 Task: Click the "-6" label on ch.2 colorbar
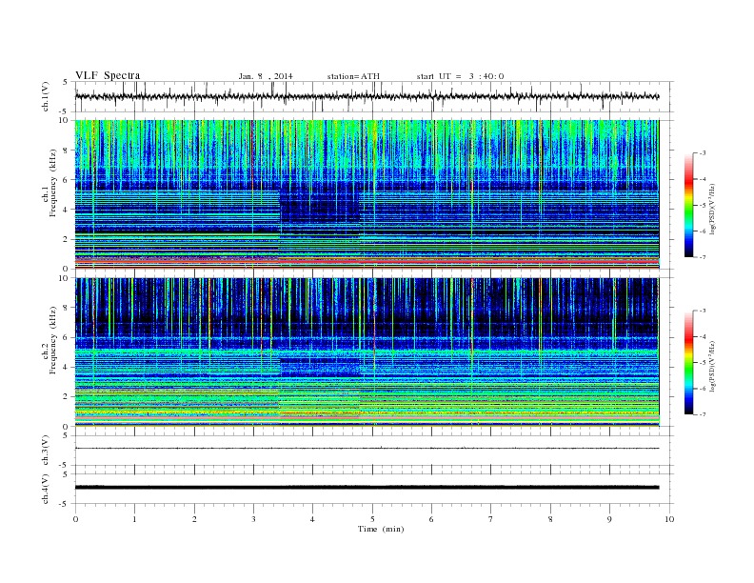pos(702,389)
